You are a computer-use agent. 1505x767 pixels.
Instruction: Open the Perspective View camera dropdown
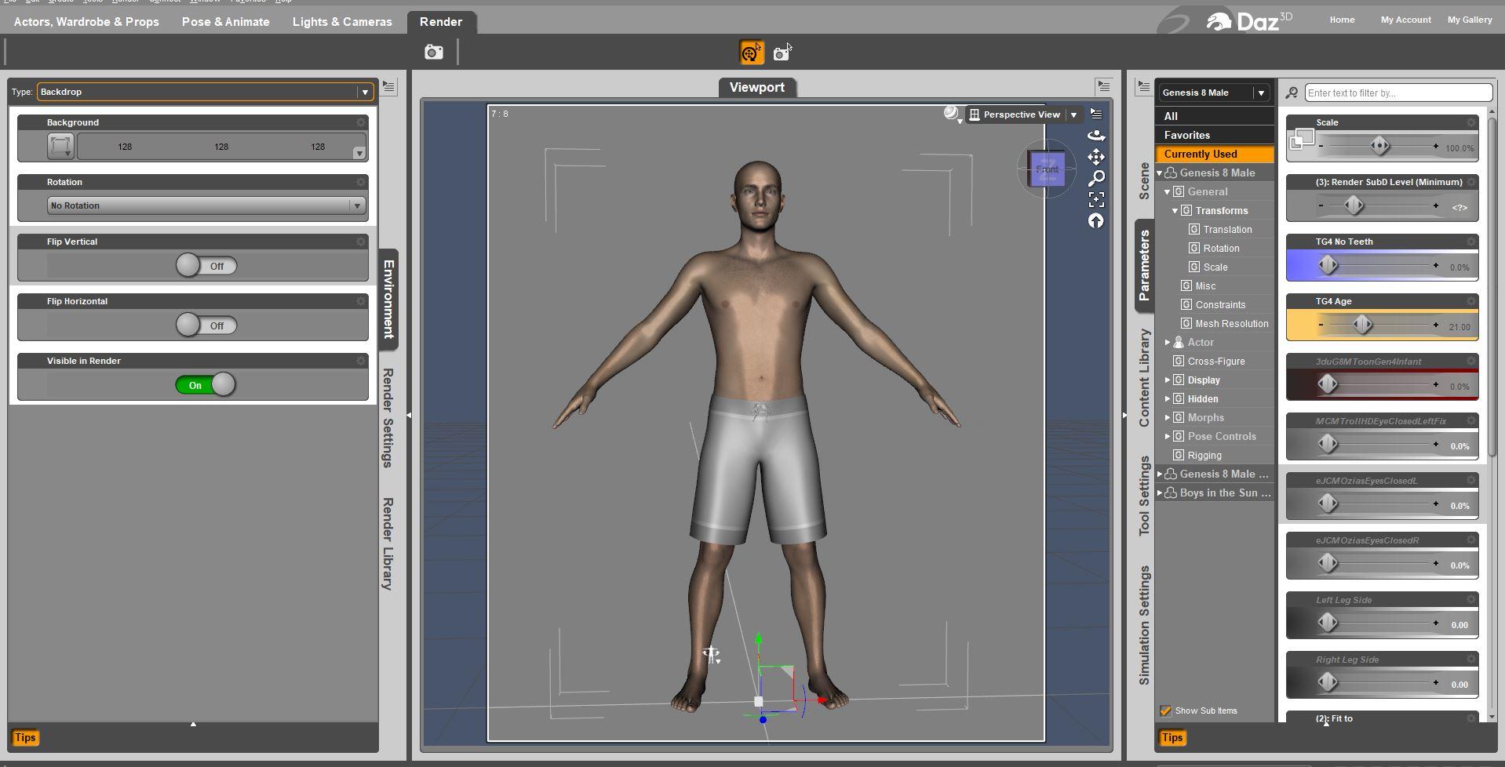point(1023,115)
